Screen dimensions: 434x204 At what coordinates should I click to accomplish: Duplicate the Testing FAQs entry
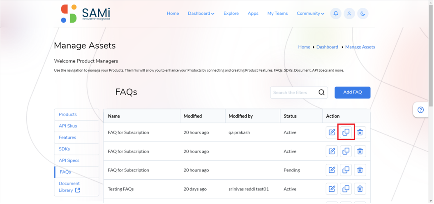pos(346,189)
